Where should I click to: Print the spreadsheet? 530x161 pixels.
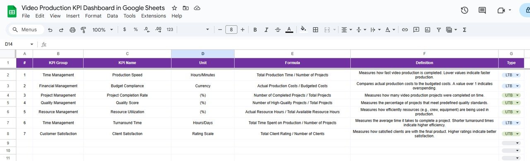click(x=72, y=30)
